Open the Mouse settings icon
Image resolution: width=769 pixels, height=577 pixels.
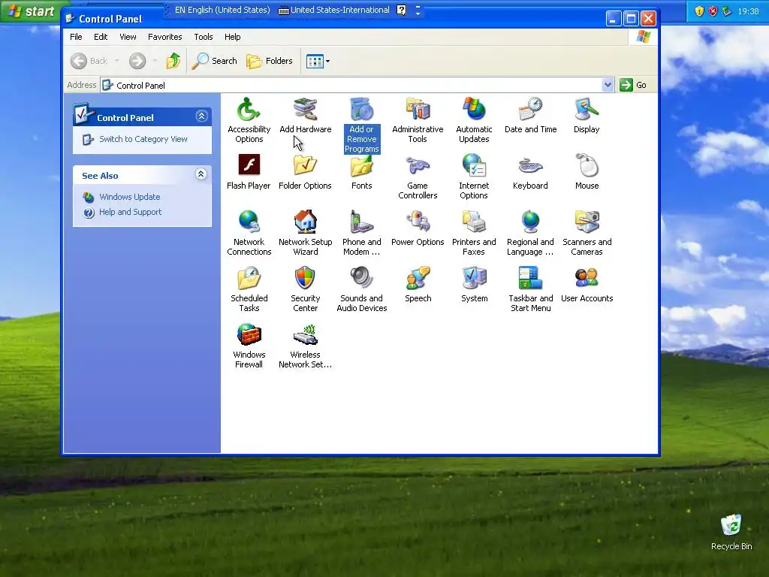point(587,172)
